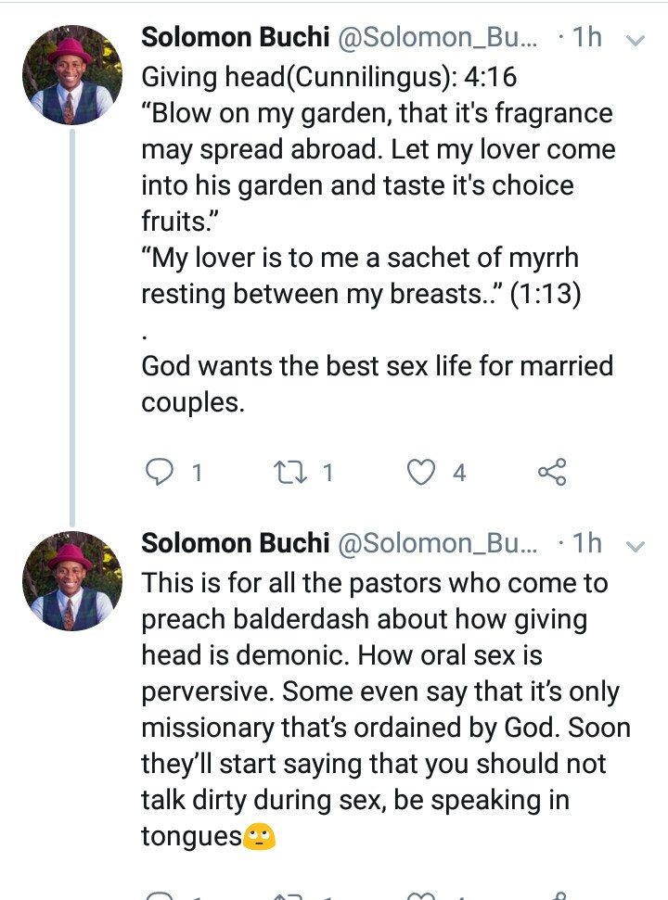Click the reply bubble icon on first tweet
Screen dimensions: 668x900
click(x=161, y=473)
